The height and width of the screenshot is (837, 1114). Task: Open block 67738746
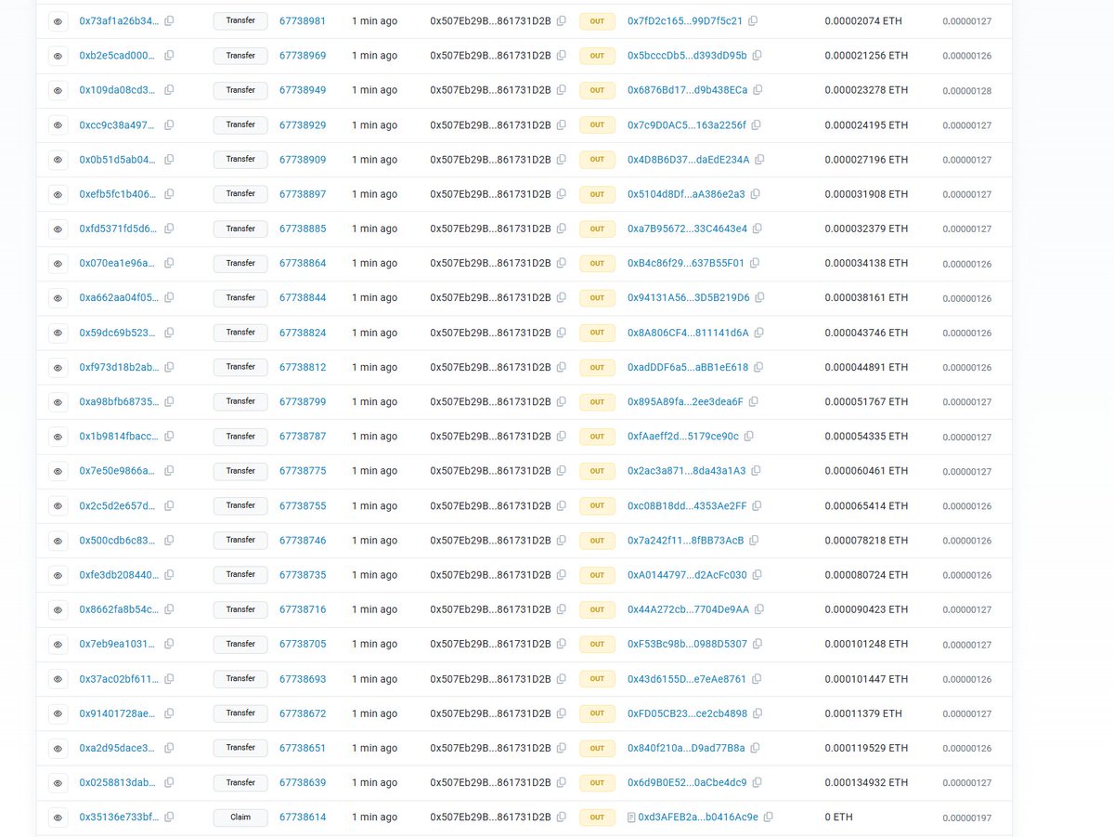pyautogui.click(x=303, y=541)
